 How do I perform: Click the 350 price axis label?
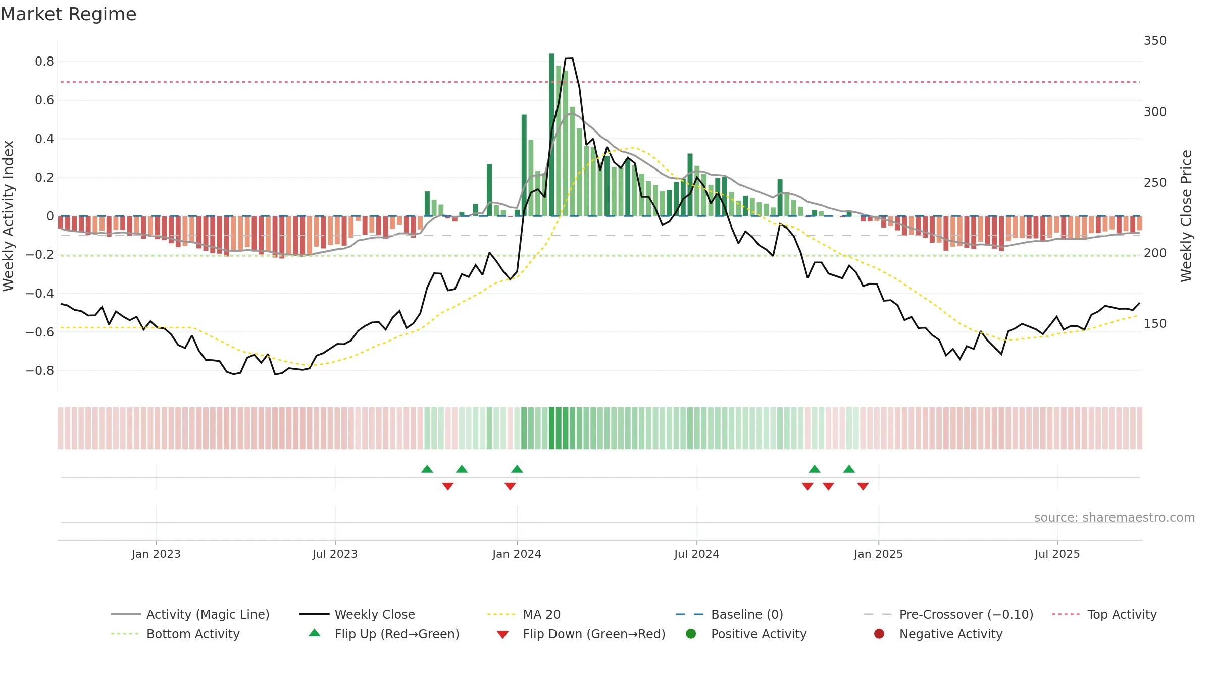coord(1155,40)
